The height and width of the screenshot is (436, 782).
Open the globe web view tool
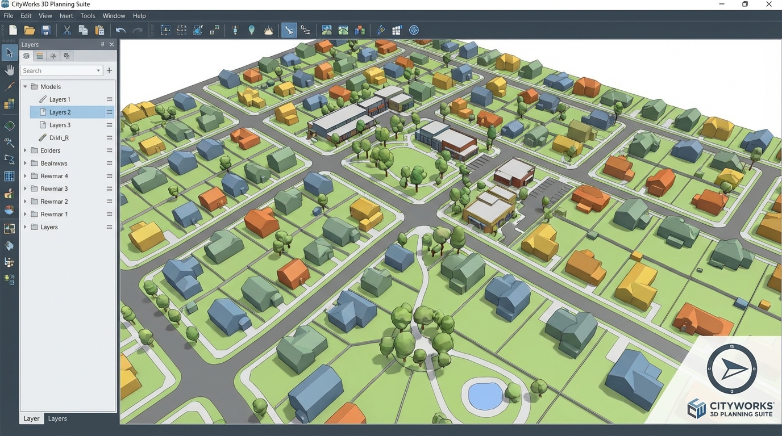click(x=414, y=30)
